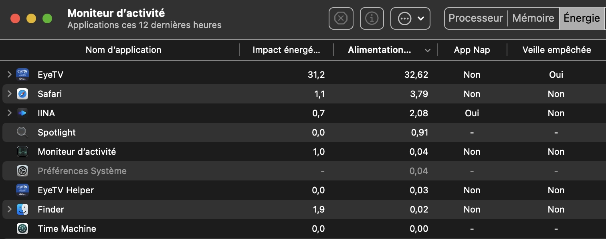This screenshot has height=239, width=606.
Task: Click the stop process toolbar icon
Action: tap(341, 18)
